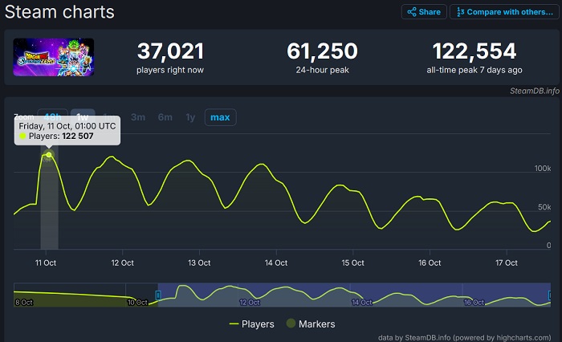Click the green Players tooltip dot

pyautogui.click(x=22, y=136)
